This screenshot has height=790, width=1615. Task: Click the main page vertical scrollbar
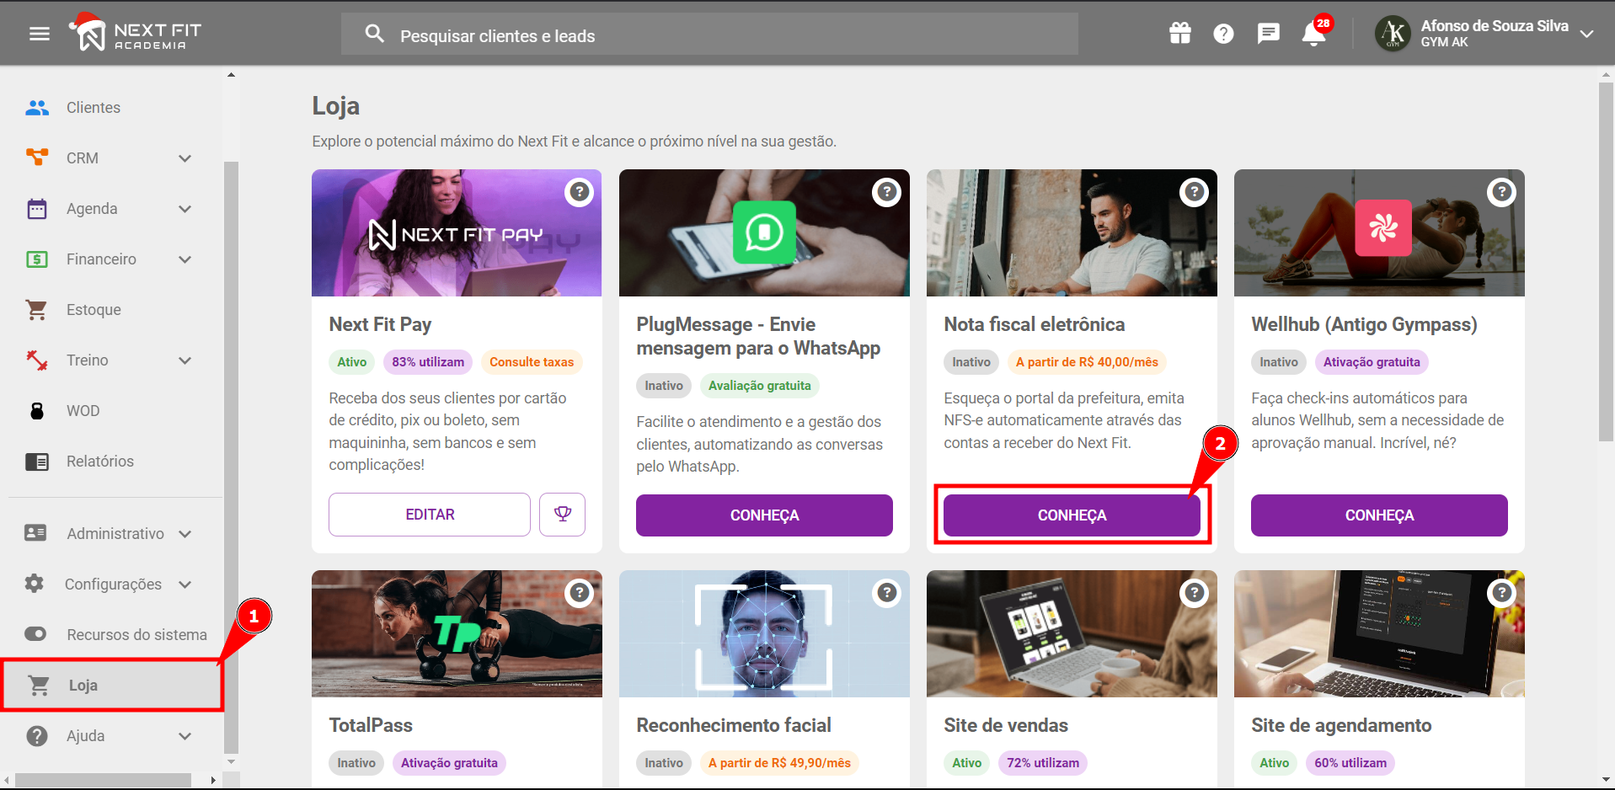[x=1607, y=261]
